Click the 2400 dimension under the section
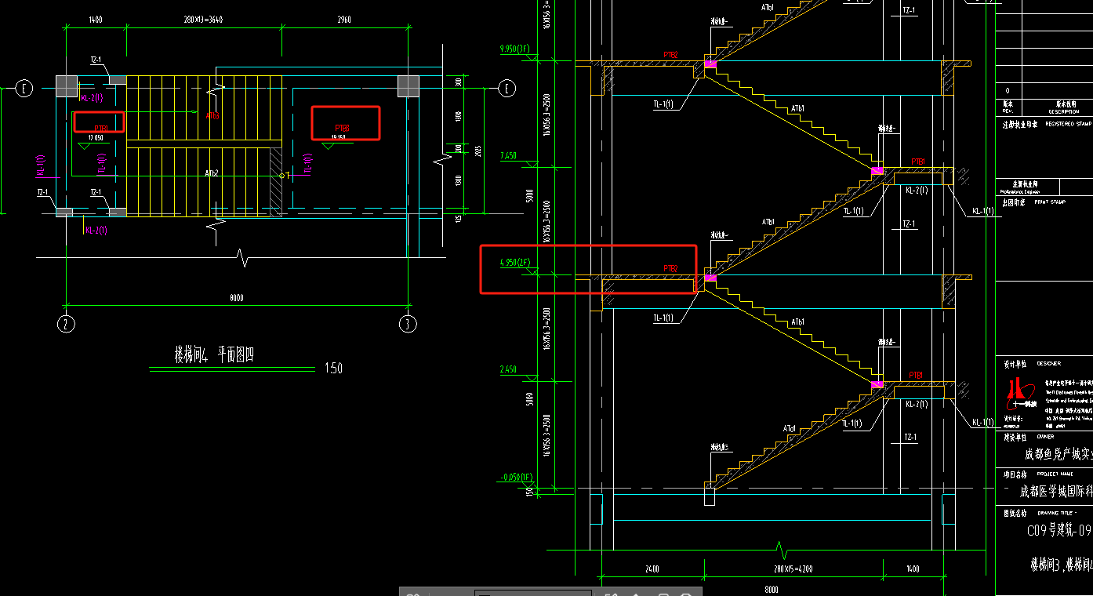The height and width of the screenshot is (596, 1093). [652, 569]
